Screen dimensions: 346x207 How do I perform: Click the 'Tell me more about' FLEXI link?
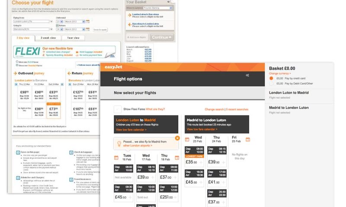click(88, 65)
